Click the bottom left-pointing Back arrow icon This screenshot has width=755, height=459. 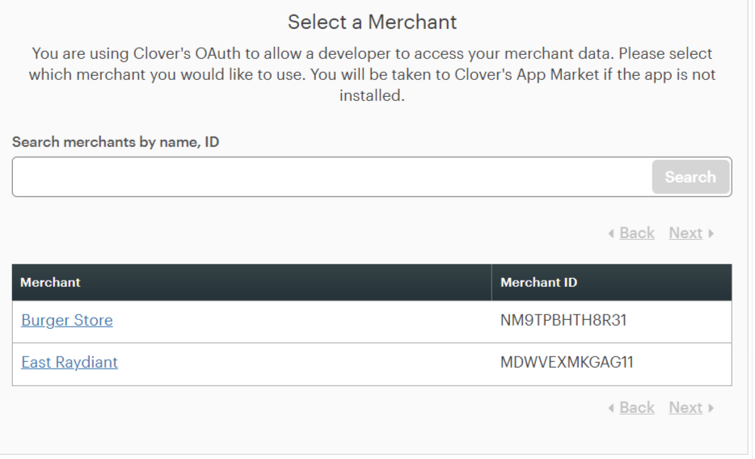point(611,408)
